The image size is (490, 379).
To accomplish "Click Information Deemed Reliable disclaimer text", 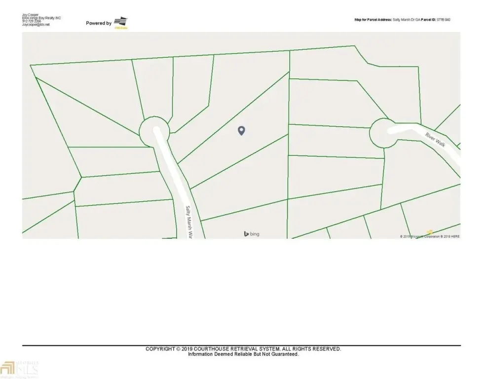I will 243,354.
